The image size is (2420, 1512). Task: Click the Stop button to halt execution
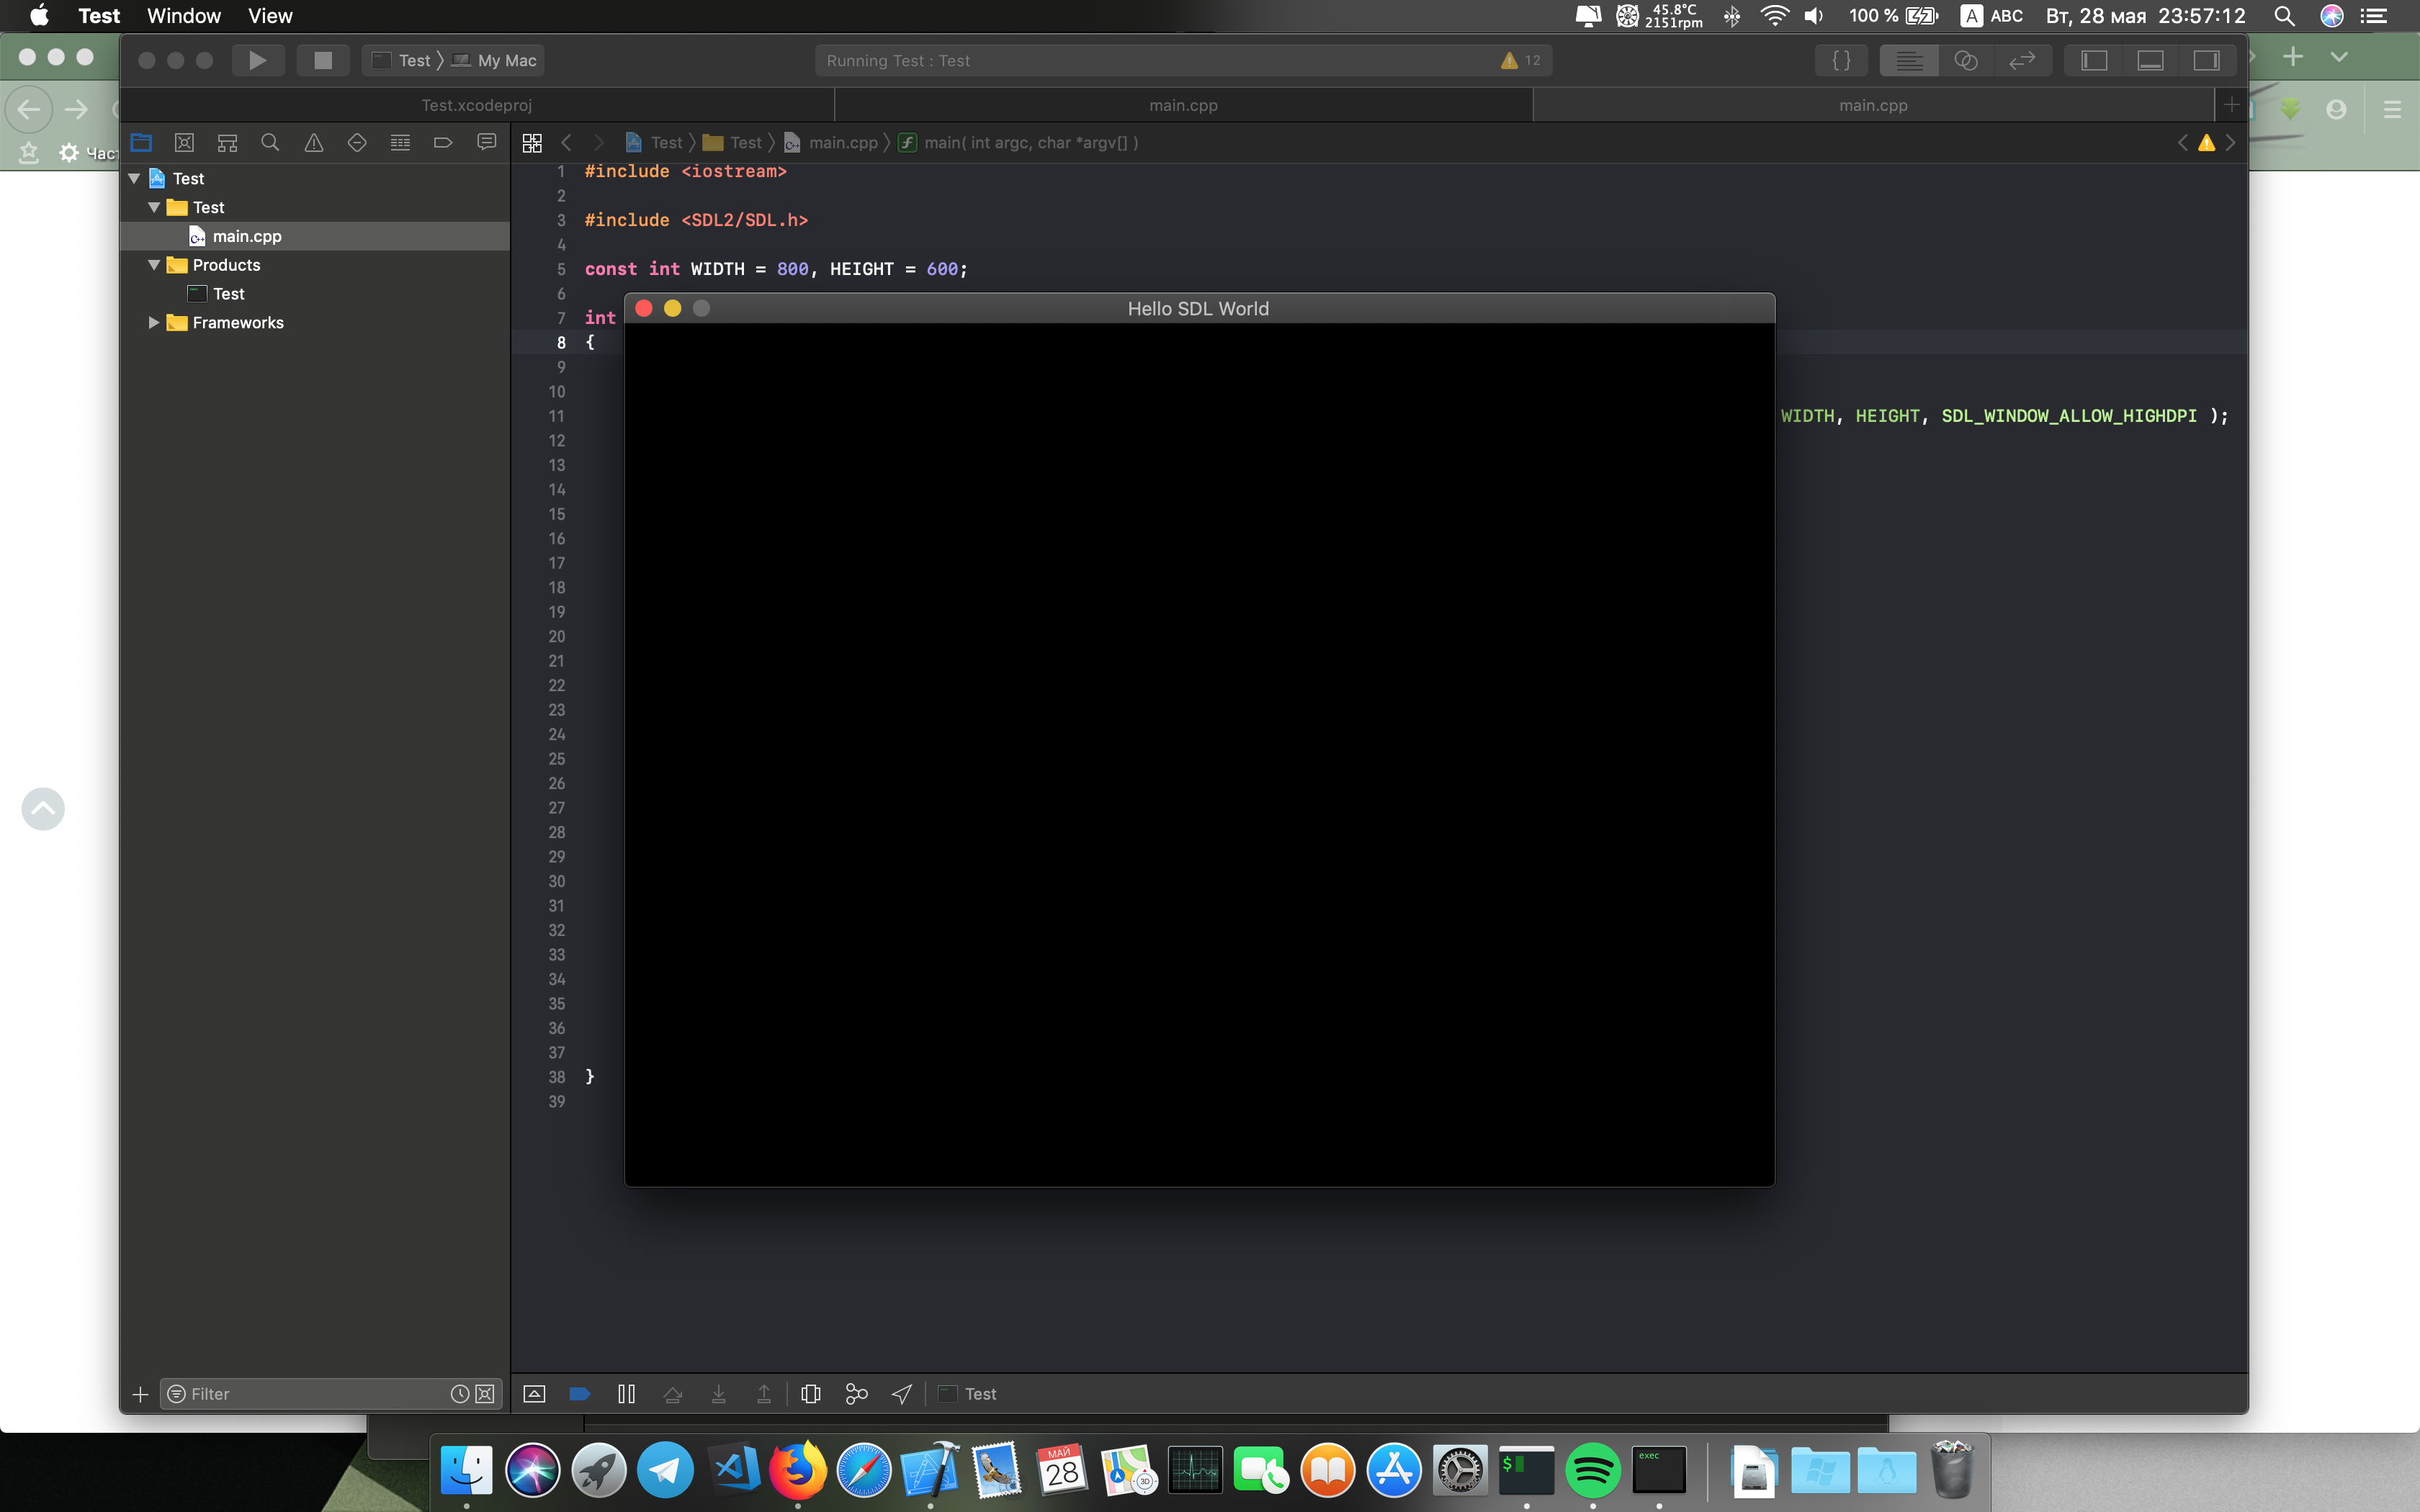coord(321,59)
